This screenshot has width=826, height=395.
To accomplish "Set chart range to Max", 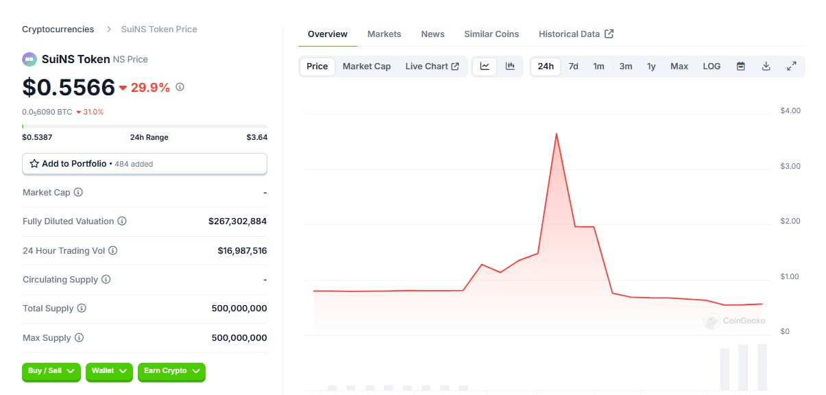I will pyautogui.click(x=679, y=67).
